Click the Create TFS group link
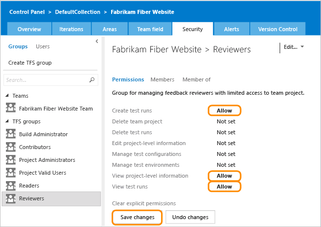 [x=30, y=63]
